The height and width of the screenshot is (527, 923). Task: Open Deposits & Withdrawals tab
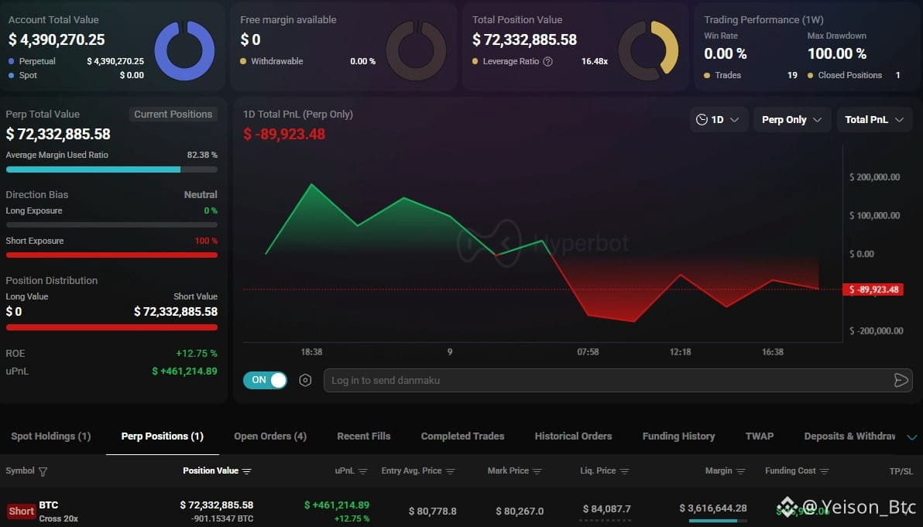849,436
